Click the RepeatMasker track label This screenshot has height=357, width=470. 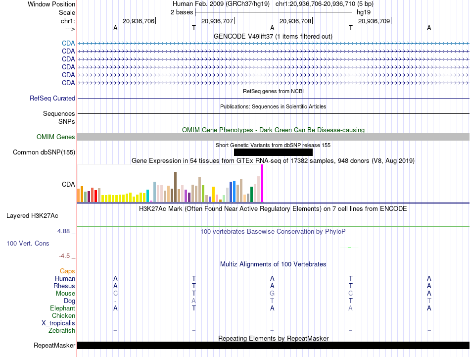[x=54, y=345]
